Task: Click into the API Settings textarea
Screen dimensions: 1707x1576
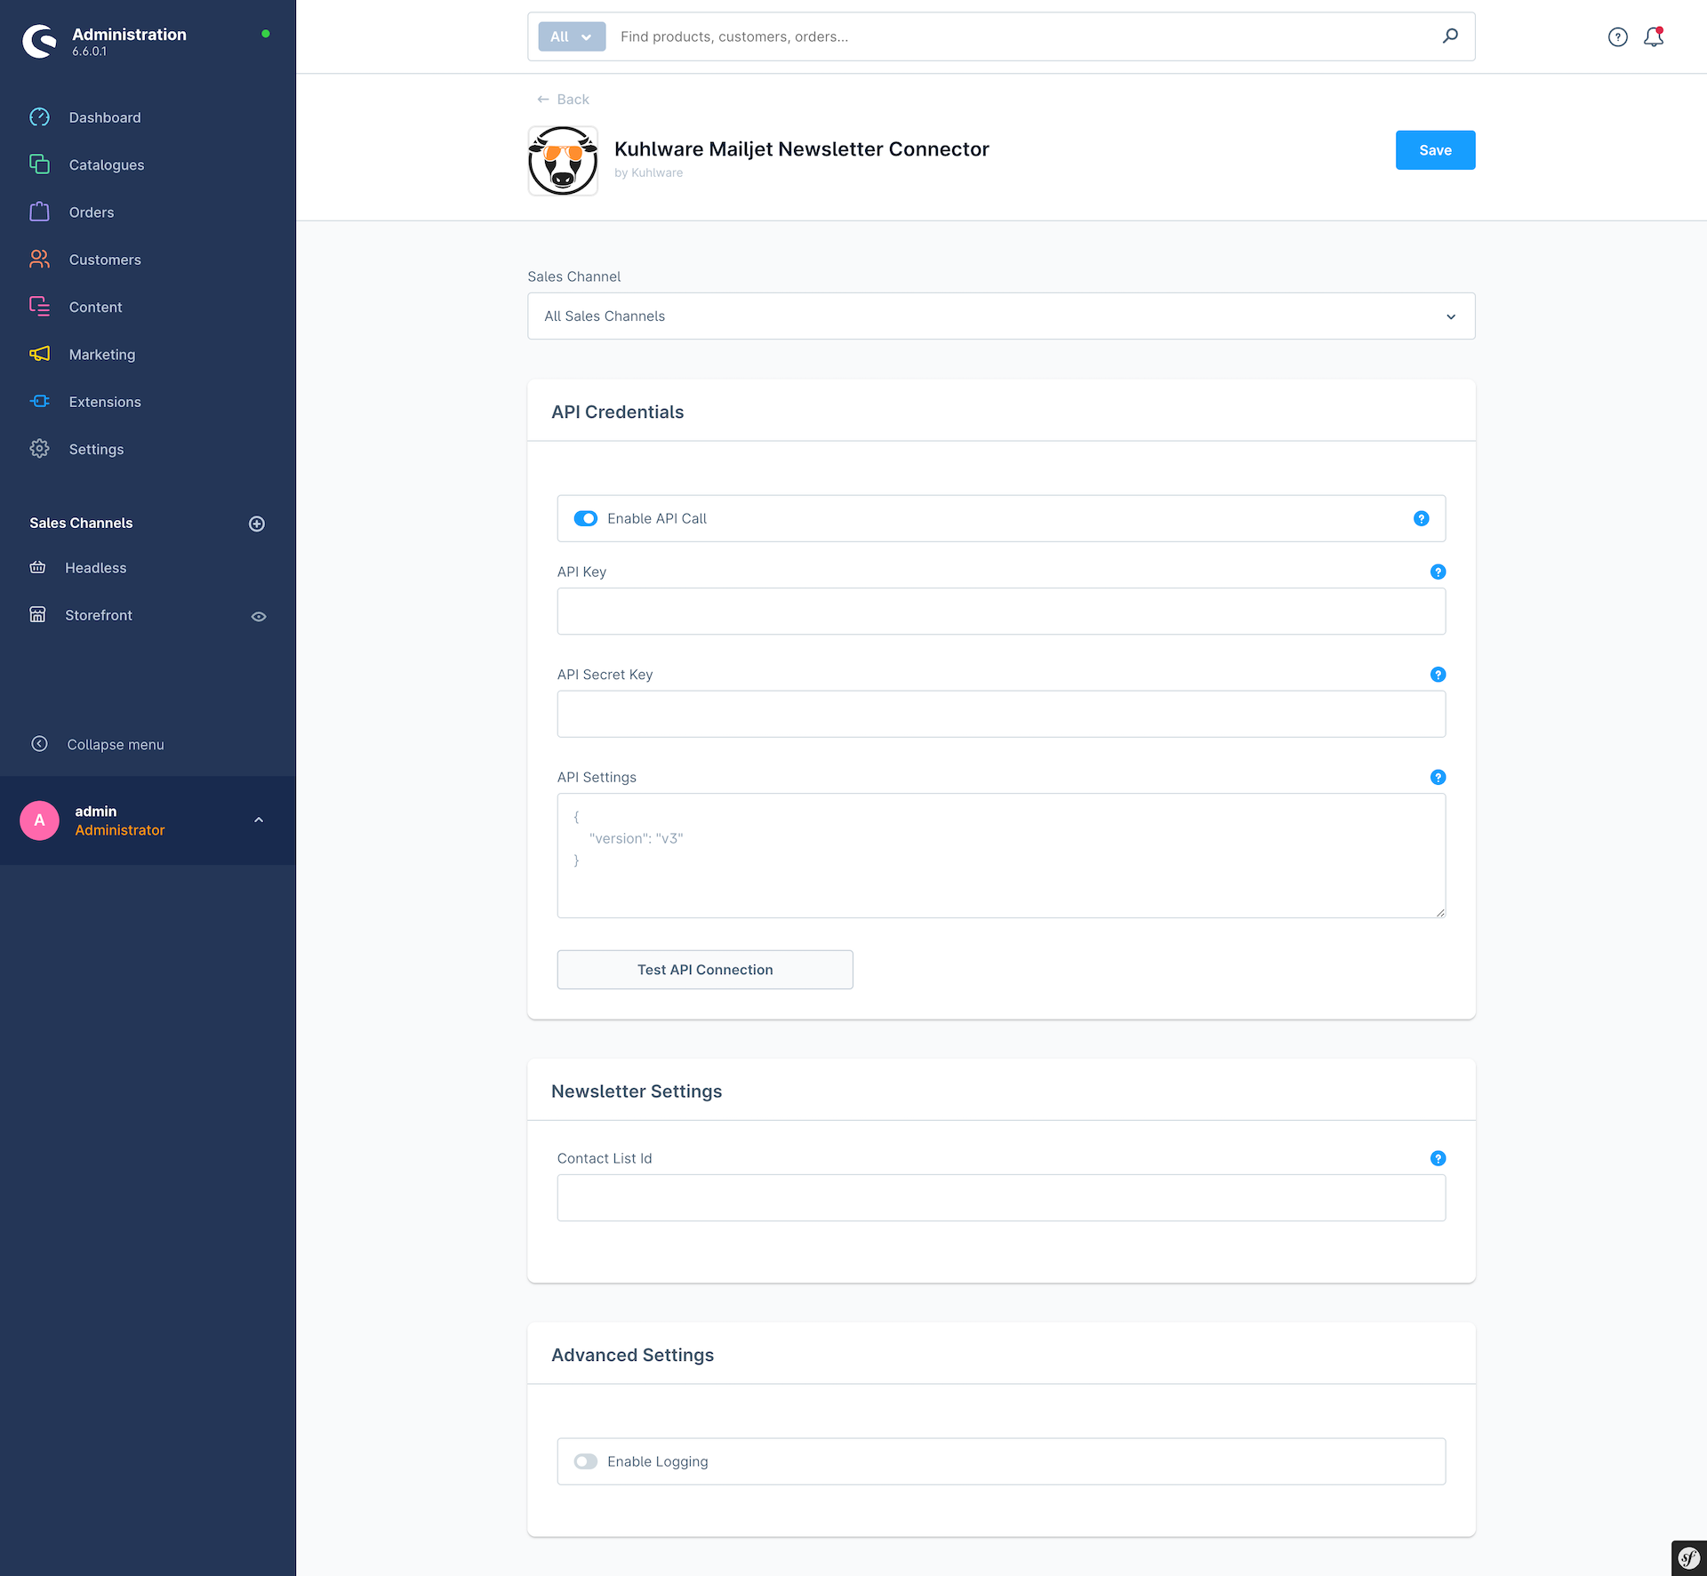Action: coord(1001,856)
